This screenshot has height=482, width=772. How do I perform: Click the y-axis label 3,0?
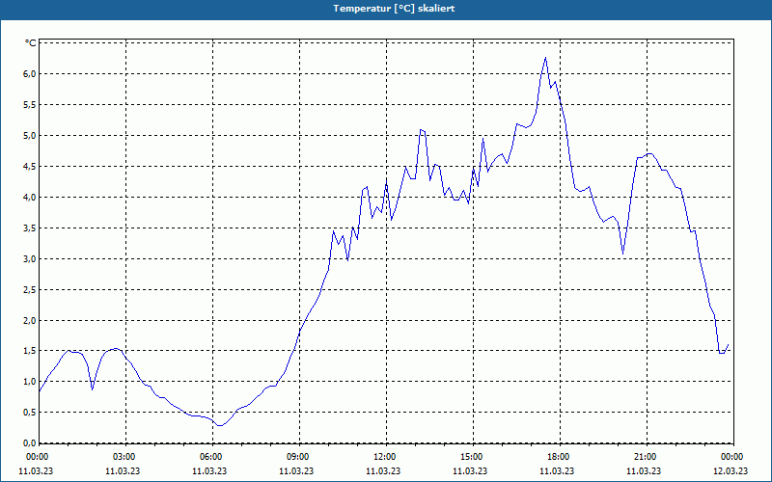click(x=30, y=258)
